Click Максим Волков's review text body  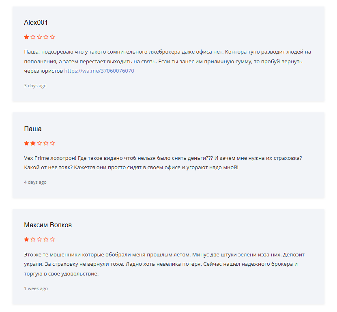[162, 264]
